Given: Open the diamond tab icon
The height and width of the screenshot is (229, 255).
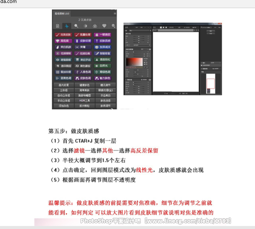Looking at the screenshot, I should (x=104, y=26).
